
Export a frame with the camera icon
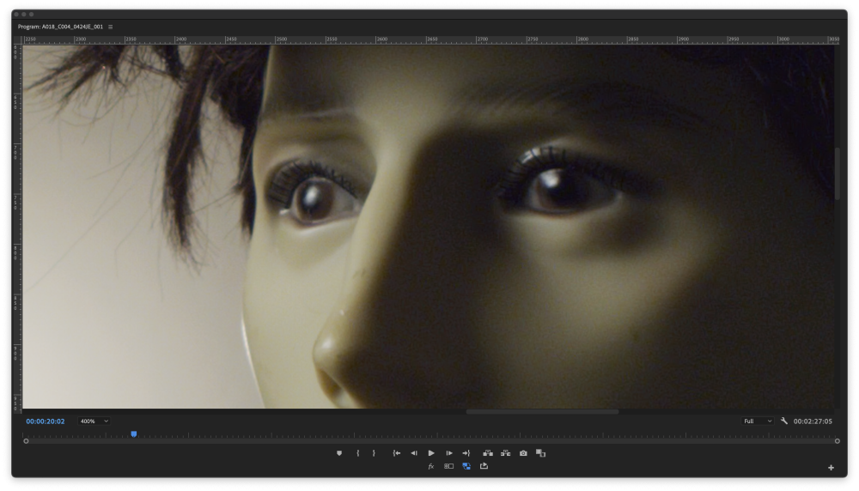[x=523, y=453]
